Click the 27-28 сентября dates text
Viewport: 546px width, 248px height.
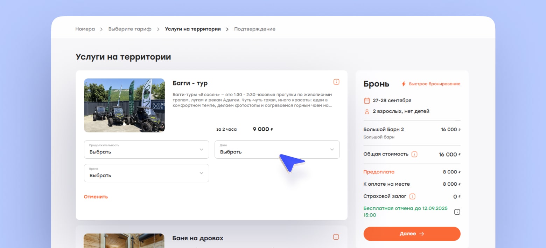click(x=392, y=101)
